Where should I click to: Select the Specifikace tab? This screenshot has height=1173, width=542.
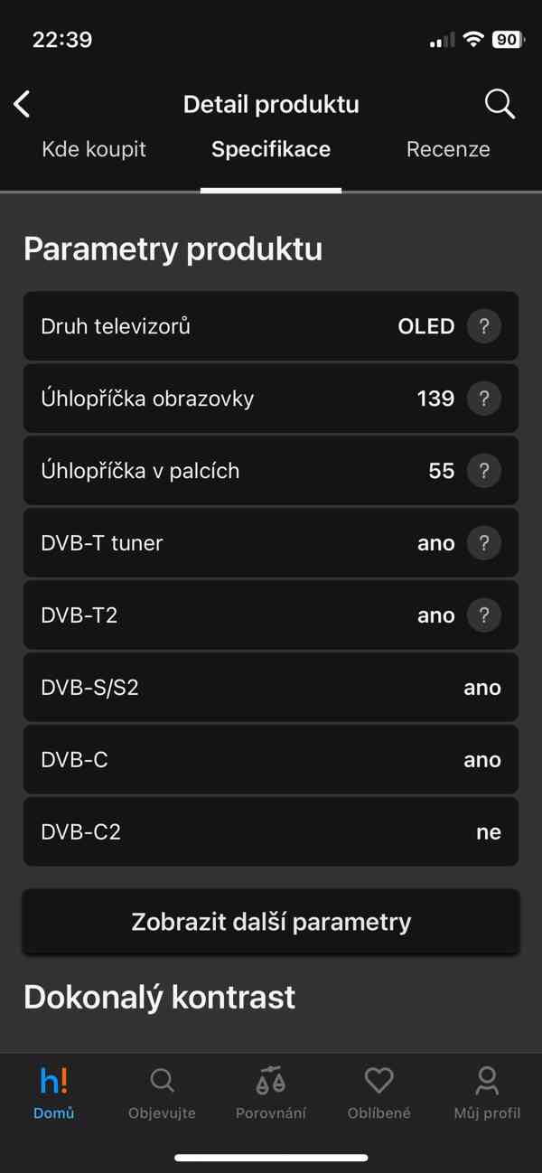271,149
